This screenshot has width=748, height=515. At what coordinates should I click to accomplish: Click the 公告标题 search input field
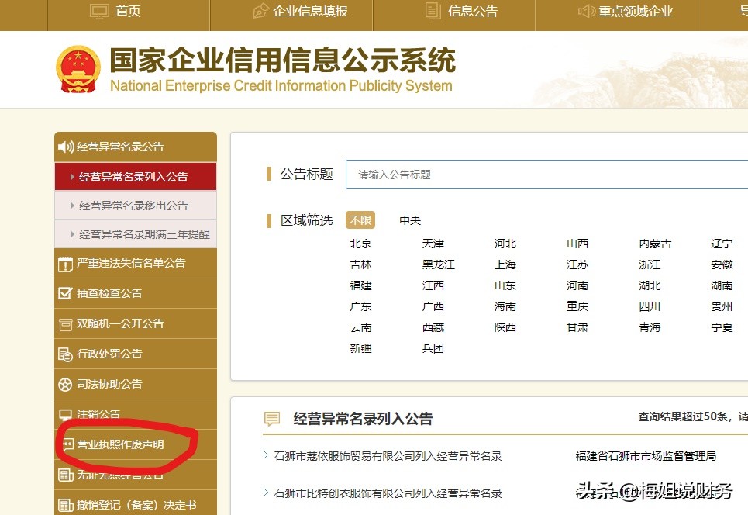(x=543, y=175)
